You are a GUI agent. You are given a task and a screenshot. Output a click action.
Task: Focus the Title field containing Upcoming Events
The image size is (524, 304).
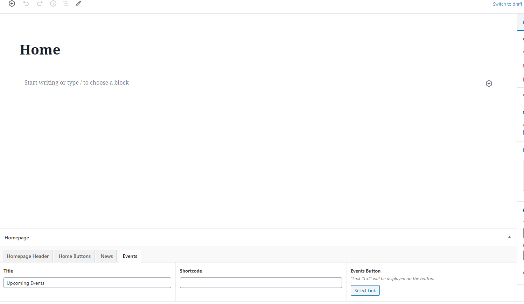click(x=87, y=283)
